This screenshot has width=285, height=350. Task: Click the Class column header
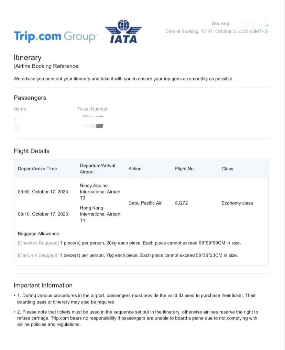click(227, 169)
